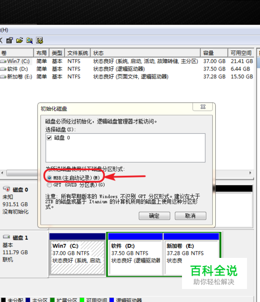Click the delete X toolbar icon
Image resolution: width=260 pixels, height=302 pixels.
click(x=1, y=40)
